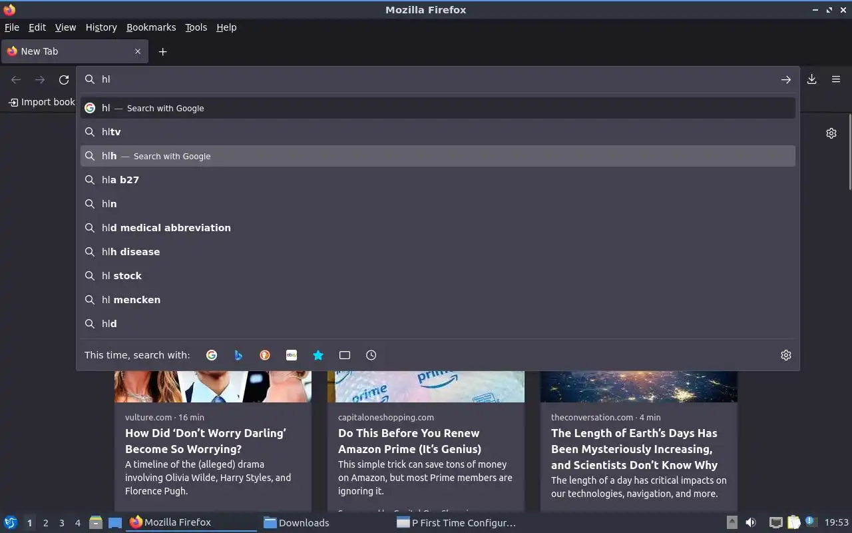Open the Downloads toolbar button

[x=812, y=79]
